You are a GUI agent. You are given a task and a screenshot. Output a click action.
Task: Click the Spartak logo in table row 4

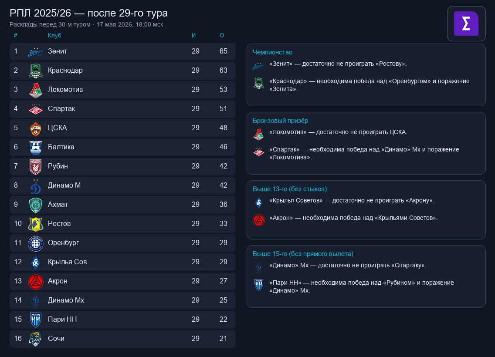(x=35, y=109)
